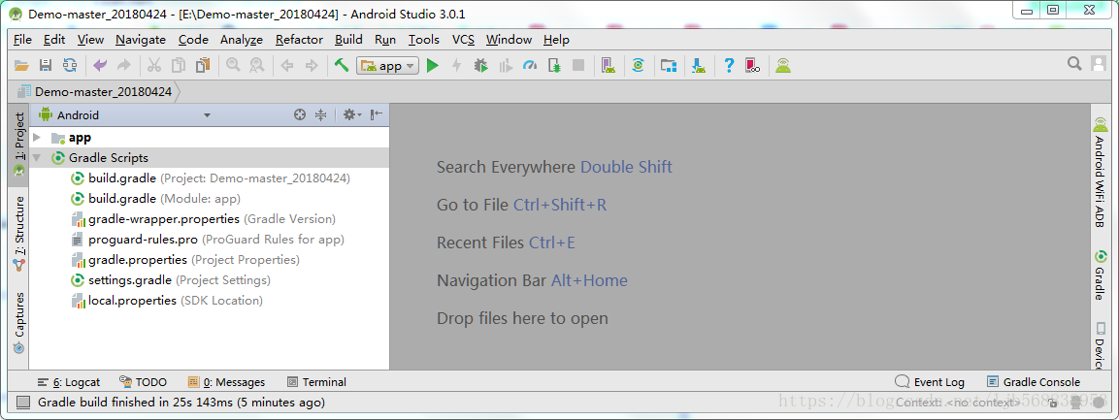Viewport: 1119px width, 420px height.
Task: Open the Edit menu
Action: click(x=54, y=40)
